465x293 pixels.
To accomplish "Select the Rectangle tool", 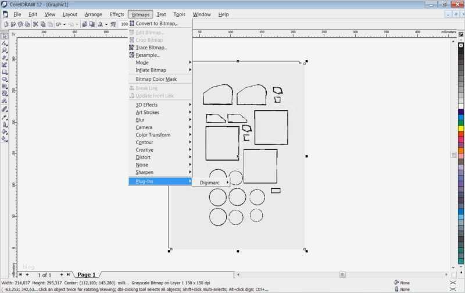I will click(5, 72).
